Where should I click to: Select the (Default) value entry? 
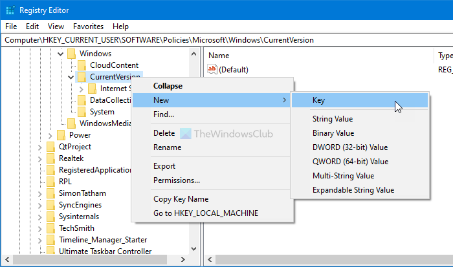click(x=234, y=70)
